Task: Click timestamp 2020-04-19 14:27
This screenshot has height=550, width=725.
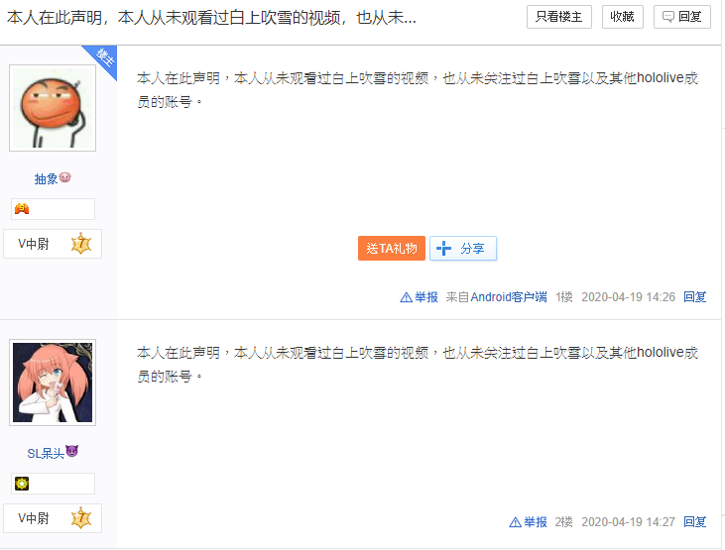Action: click(629, 522)
